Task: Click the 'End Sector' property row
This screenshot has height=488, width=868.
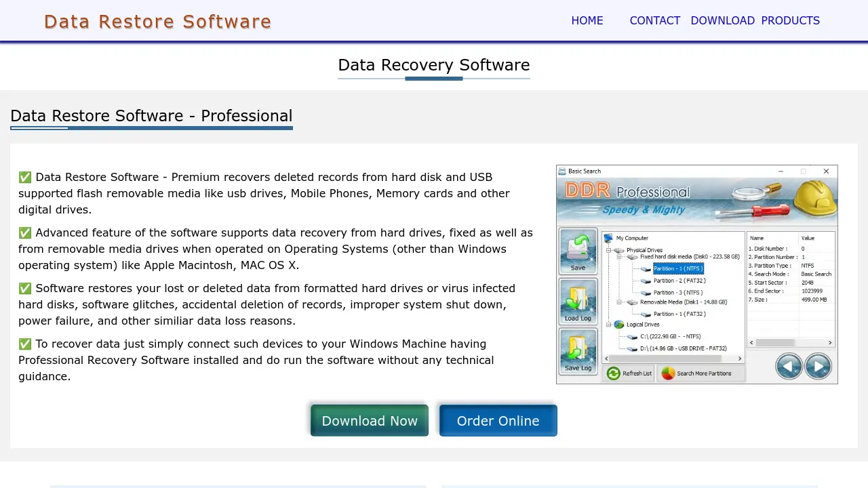Action: coord(791,291)
